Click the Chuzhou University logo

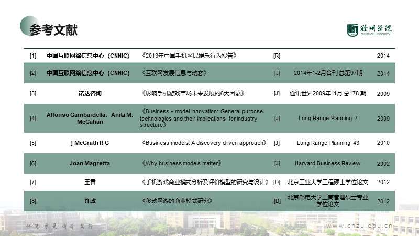369,30
